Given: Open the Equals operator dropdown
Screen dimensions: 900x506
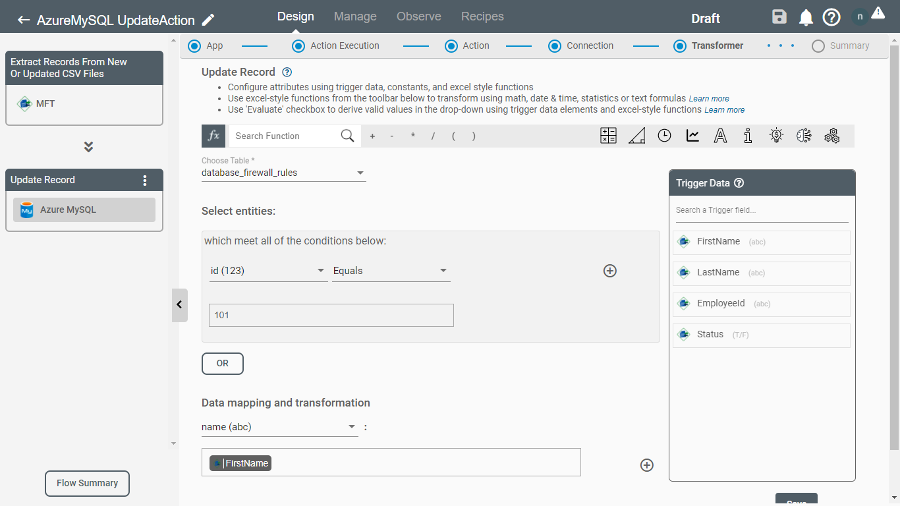Looking at the screenshot, I should [x=391, y=271].
